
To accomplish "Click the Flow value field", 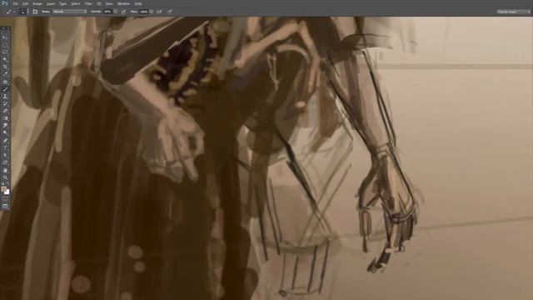I will [x=144, y=12].
